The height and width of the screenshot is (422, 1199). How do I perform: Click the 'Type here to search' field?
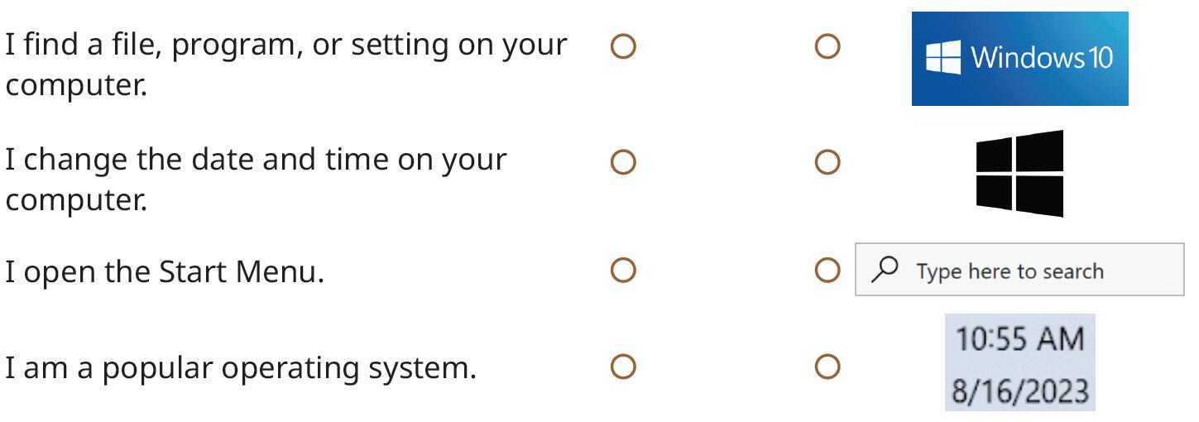[x=1019, y=271]
